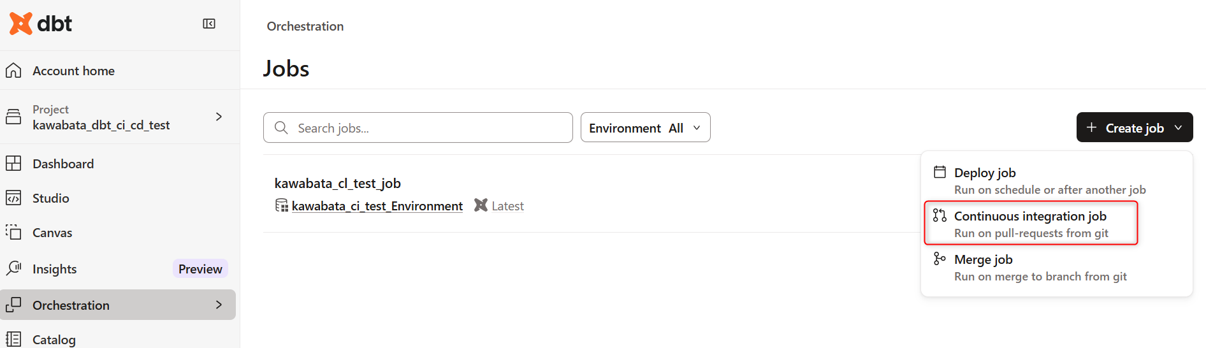Image resolution: width=1206 pixels, height=348 pixels.
Task: Open Account home via the house icon
Action: tap(13, 71)
